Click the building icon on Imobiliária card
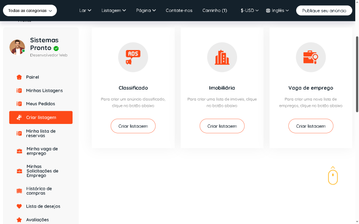 222,57
